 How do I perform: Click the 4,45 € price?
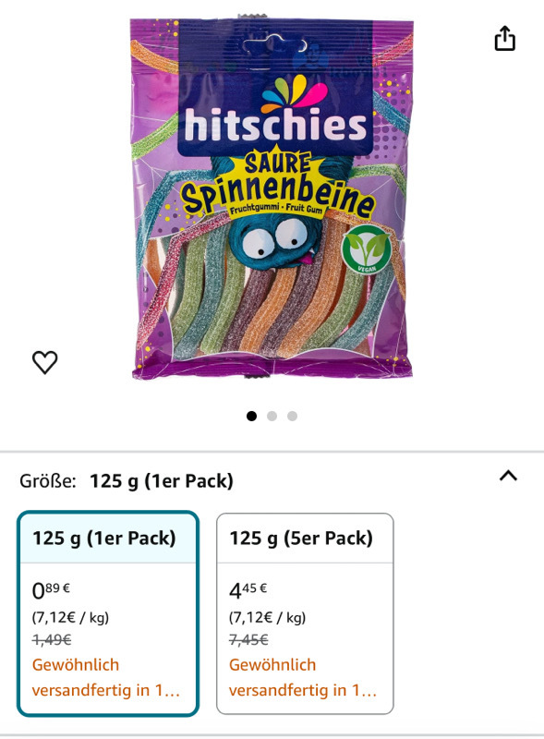pos(248,590)
